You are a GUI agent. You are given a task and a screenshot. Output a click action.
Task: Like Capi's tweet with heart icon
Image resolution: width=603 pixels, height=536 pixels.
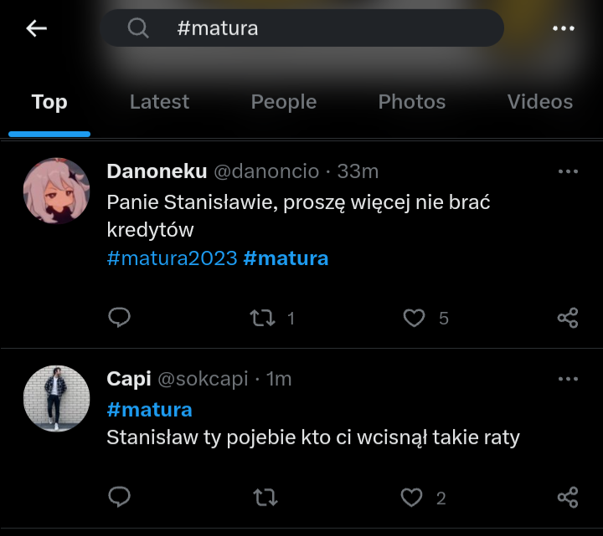[411, 498]
